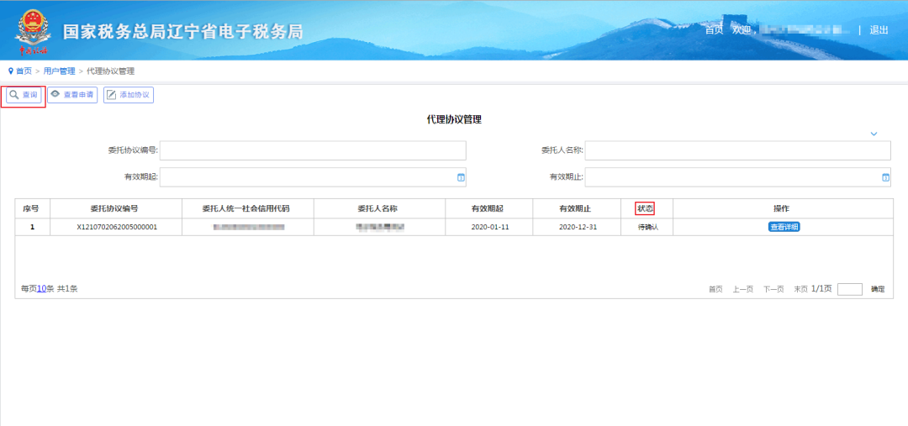
Task: Click the 查看详细 button in row 1
Action: coord(784,227)
